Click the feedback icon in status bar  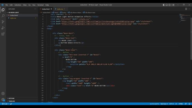coord(186,104)
